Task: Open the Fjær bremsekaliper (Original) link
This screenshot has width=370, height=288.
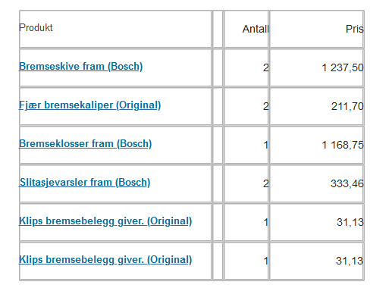Action: 90,105
